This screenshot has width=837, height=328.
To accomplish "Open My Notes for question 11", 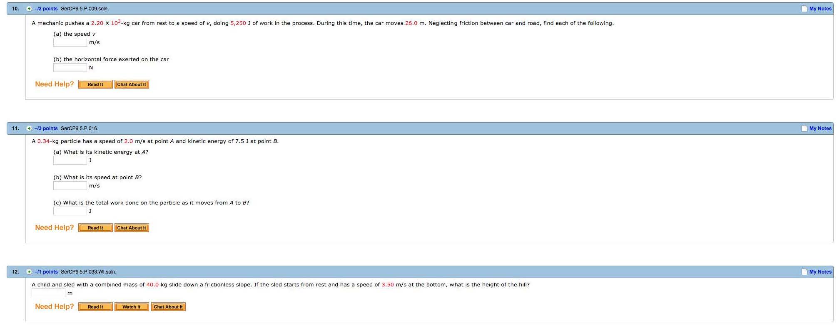I will pyautogui.click(x=820, y=128).
